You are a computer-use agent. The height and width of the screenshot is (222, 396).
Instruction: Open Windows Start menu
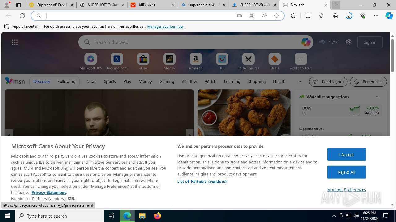7,216
